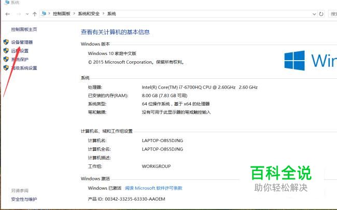The height and width of the screenshot is (210, 337).
Task: Click the 工作组 label
Action: click(95, 166)
